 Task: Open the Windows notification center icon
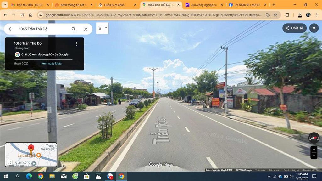pyautogui.click(x=314, y=176)
